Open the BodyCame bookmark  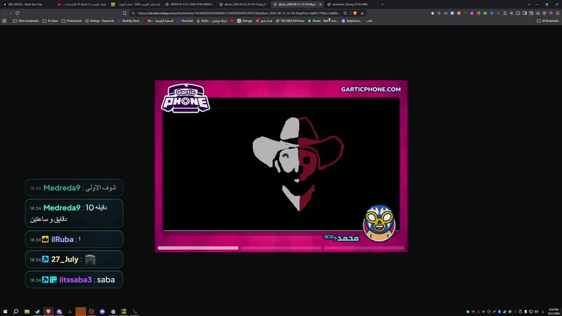tap(351, 21)
